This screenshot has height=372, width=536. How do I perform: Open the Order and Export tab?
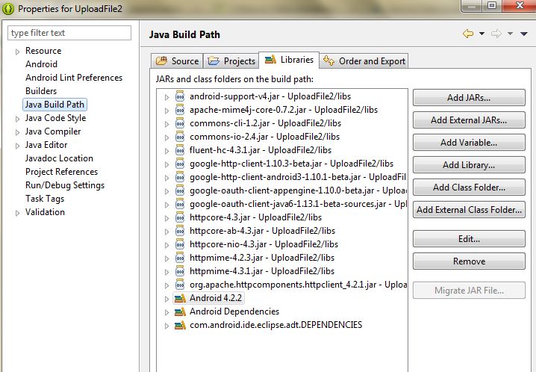364,61
